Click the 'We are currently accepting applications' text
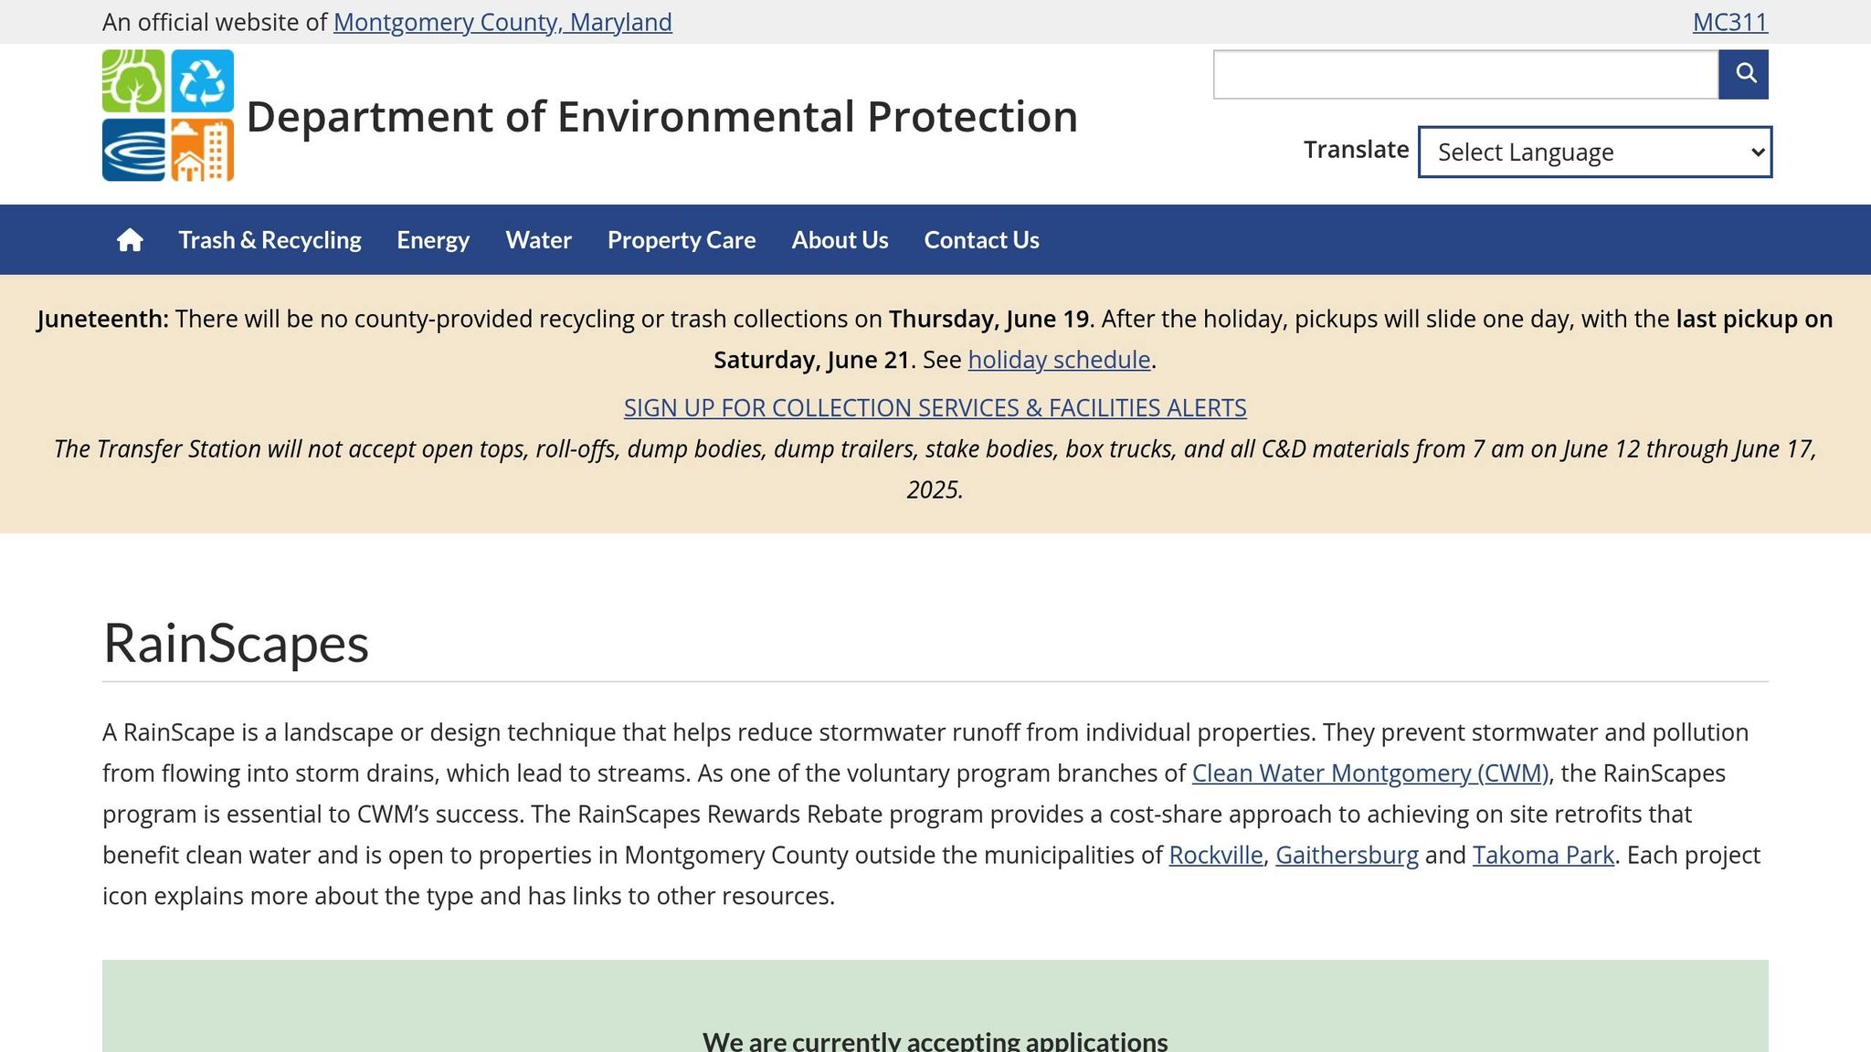Screen dimensions: 1871x1052 point(935,1041)
